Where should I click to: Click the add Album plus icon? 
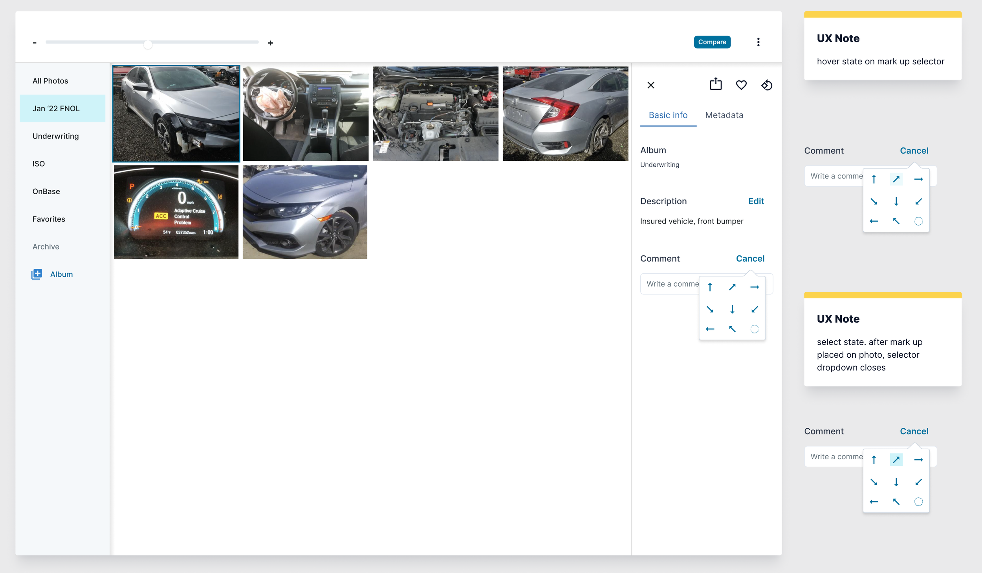tap(37, 274)
